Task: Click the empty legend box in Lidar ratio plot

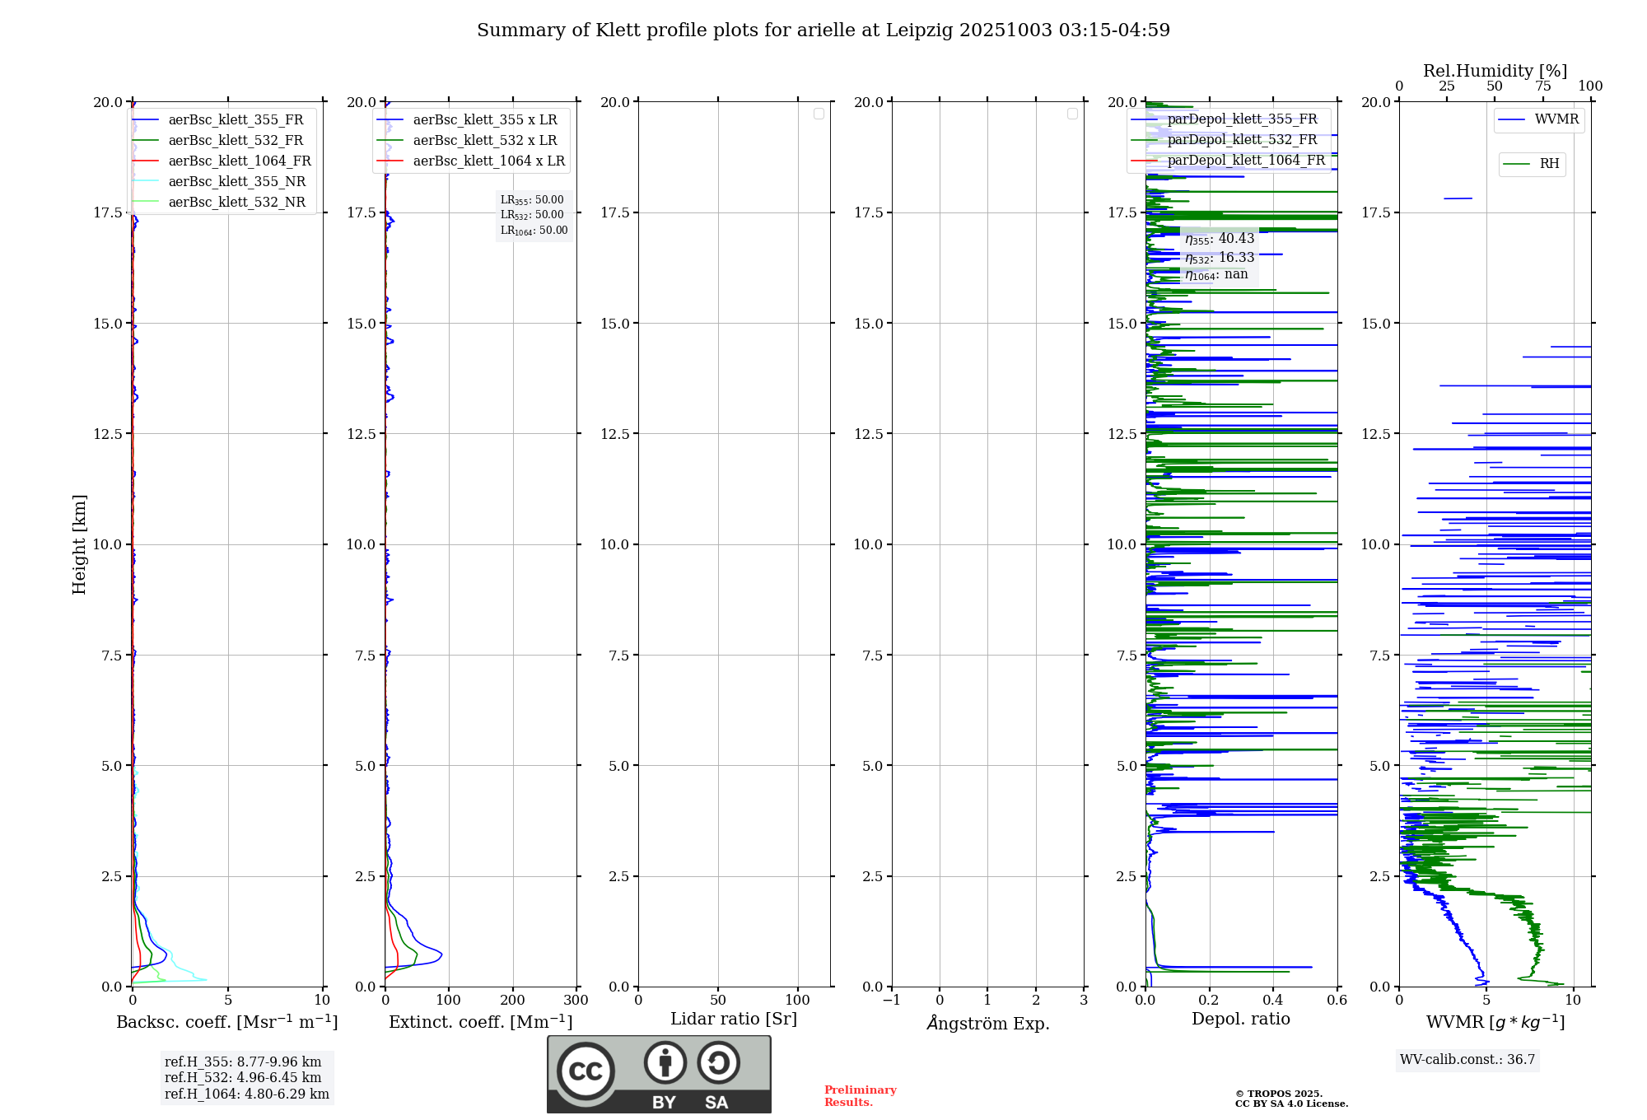Action: [x=819, y=114]
